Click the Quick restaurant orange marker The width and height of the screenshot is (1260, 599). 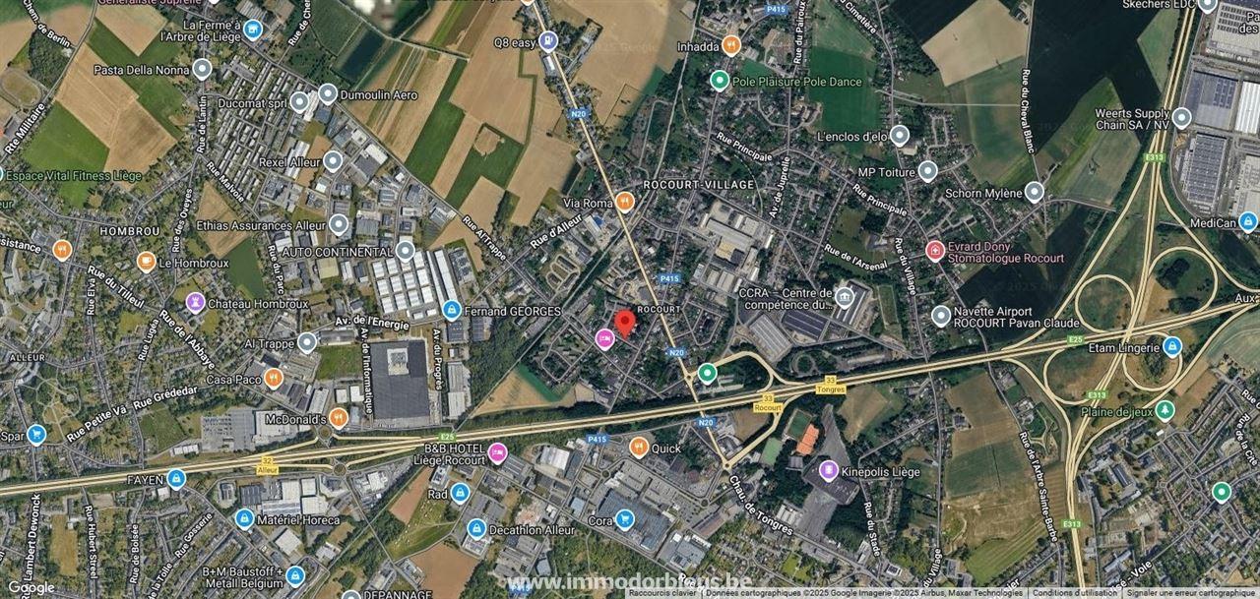coord(639,448)
